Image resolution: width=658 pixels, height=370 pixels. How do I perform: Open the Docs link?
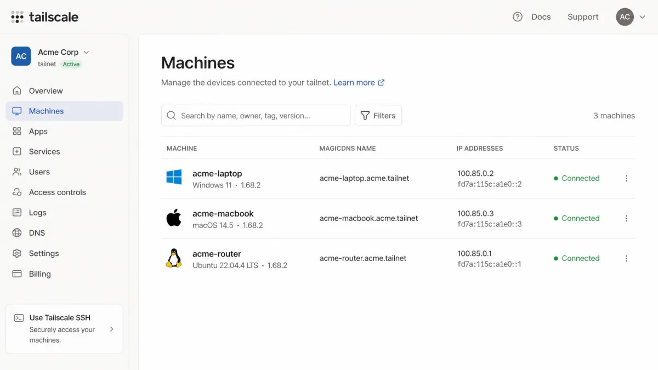(x=541, y=17)
